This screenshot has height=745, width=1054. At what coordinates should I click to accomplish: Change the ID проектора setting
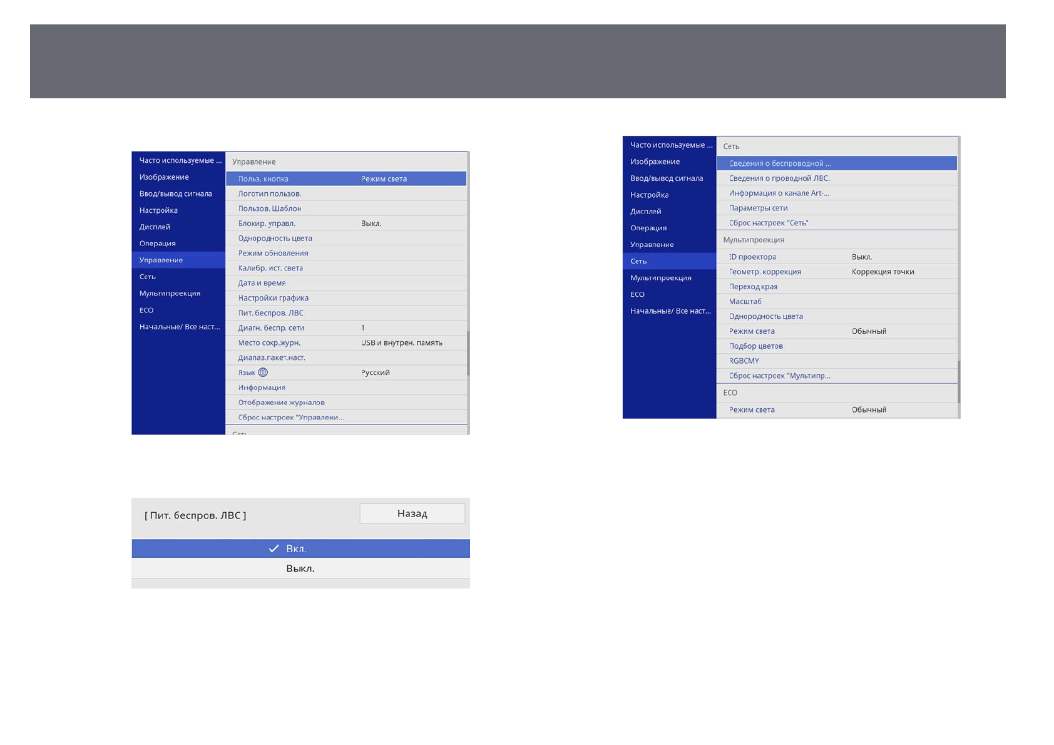(x=836, y=257)
